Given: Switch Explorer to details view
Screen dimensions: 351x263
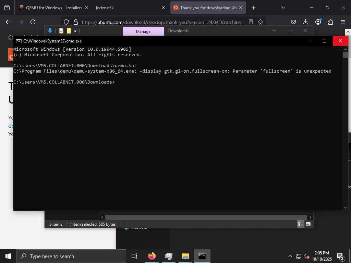Looking at the screenshot, I should pyautogui.click(x=300, y=224).
